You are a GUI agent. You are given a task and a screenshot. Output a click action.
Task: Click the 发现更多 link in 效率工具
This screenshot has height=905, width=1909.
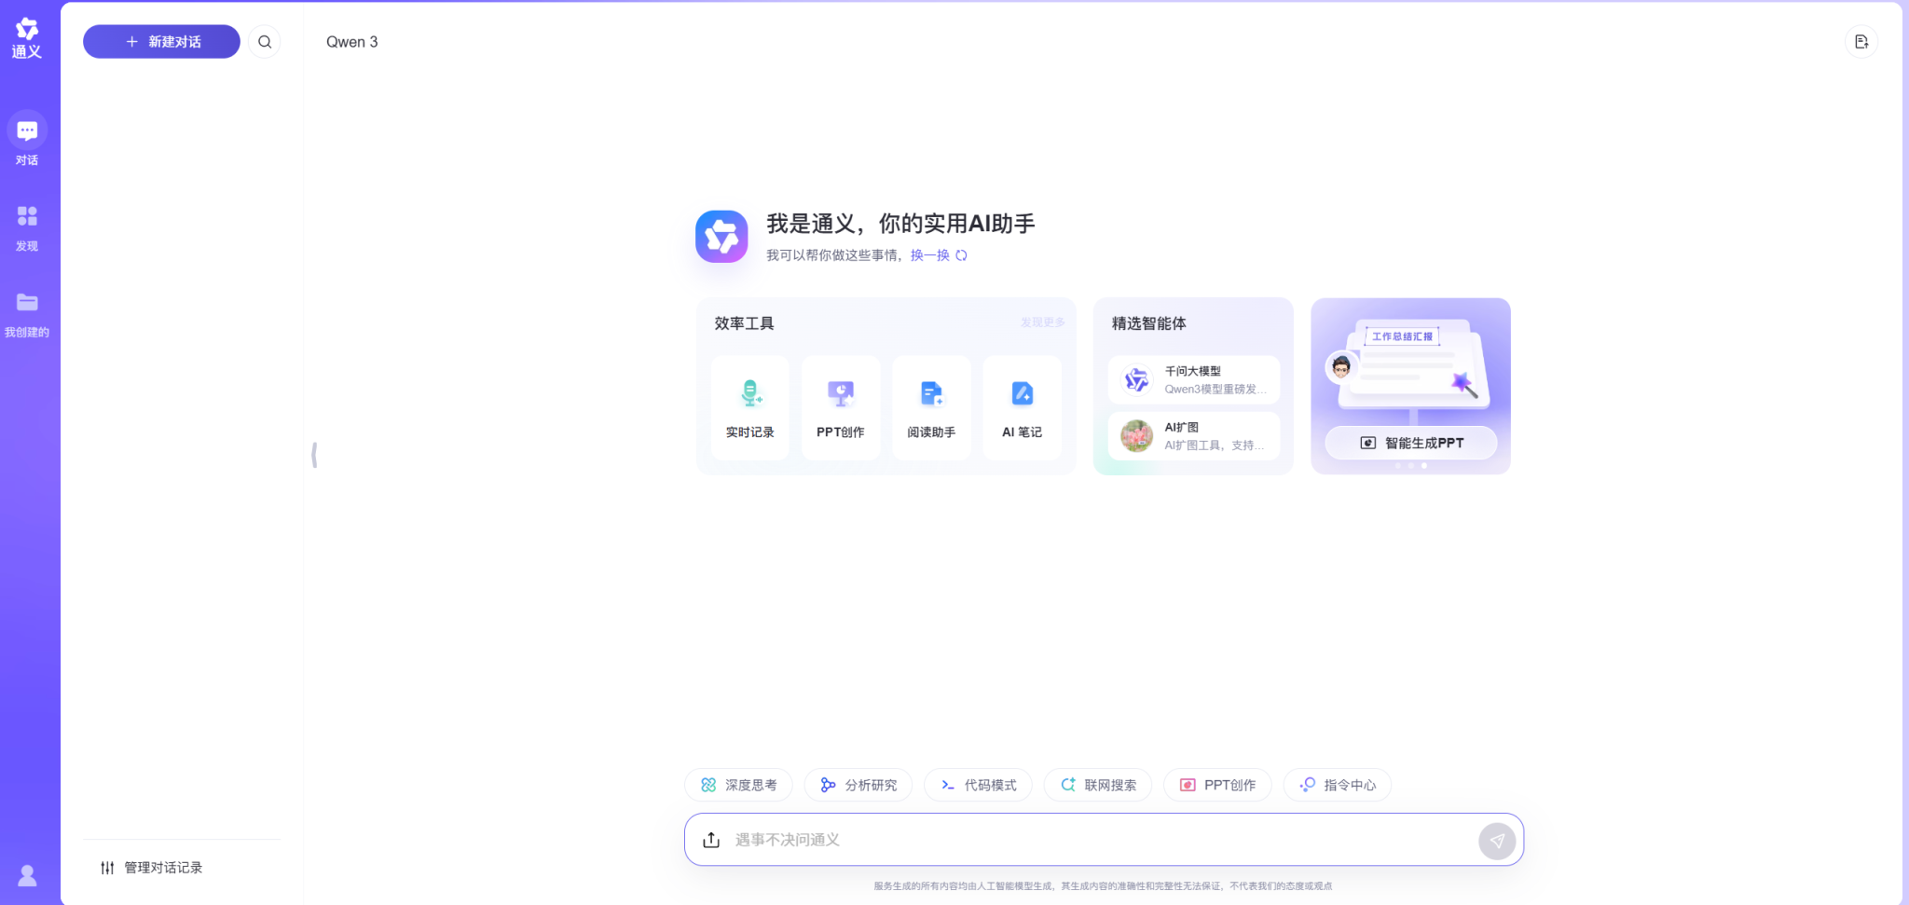1042,322
